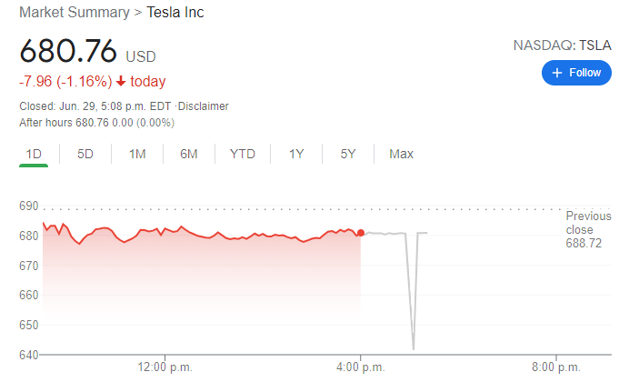Show the 1M chart range
This screenshot has height=382, width=639.
(137, 154)
